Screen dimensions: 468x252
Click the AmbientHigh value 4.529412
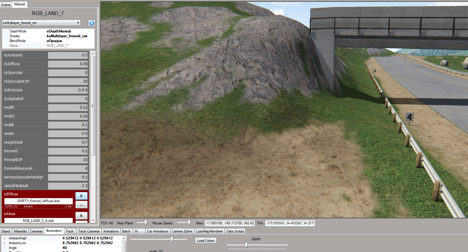point(87,238)
